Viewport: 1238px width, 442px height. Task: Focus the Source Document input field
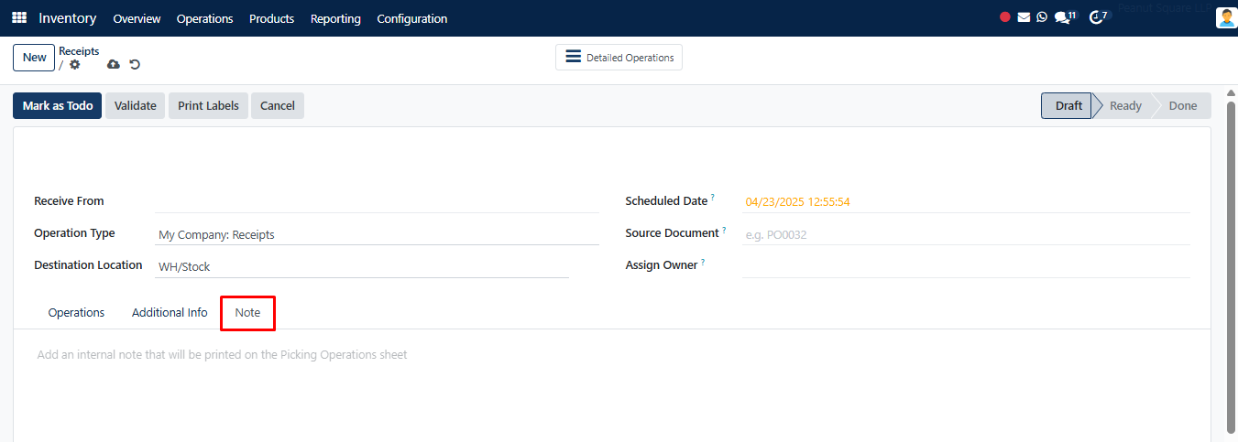click(x=966, y=234)
